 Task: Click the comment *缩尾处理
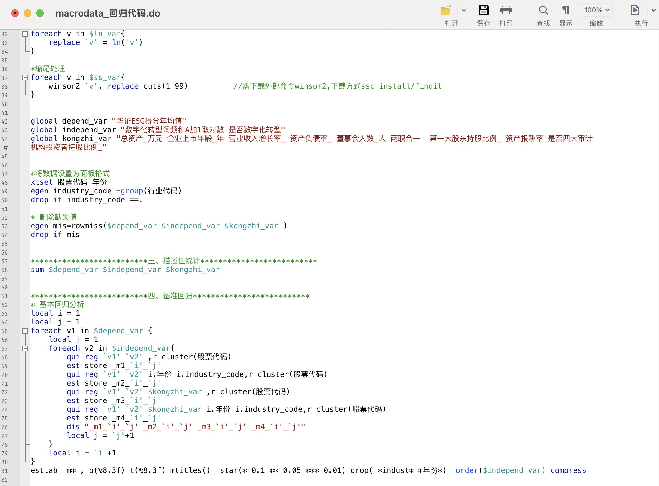tap(48, 69)
